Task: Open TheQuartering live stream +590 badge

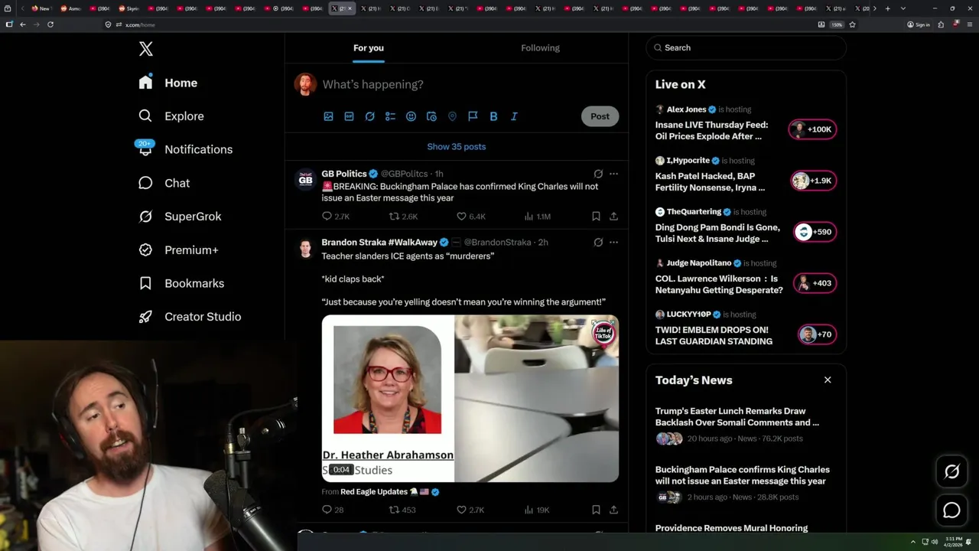Action: click(815, 232)
